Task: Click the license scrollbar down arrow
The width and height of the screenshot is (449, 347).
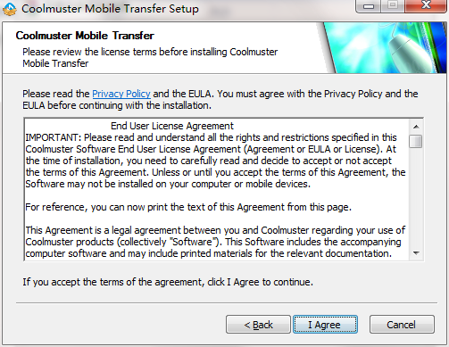Action: [x=416, y=253]
